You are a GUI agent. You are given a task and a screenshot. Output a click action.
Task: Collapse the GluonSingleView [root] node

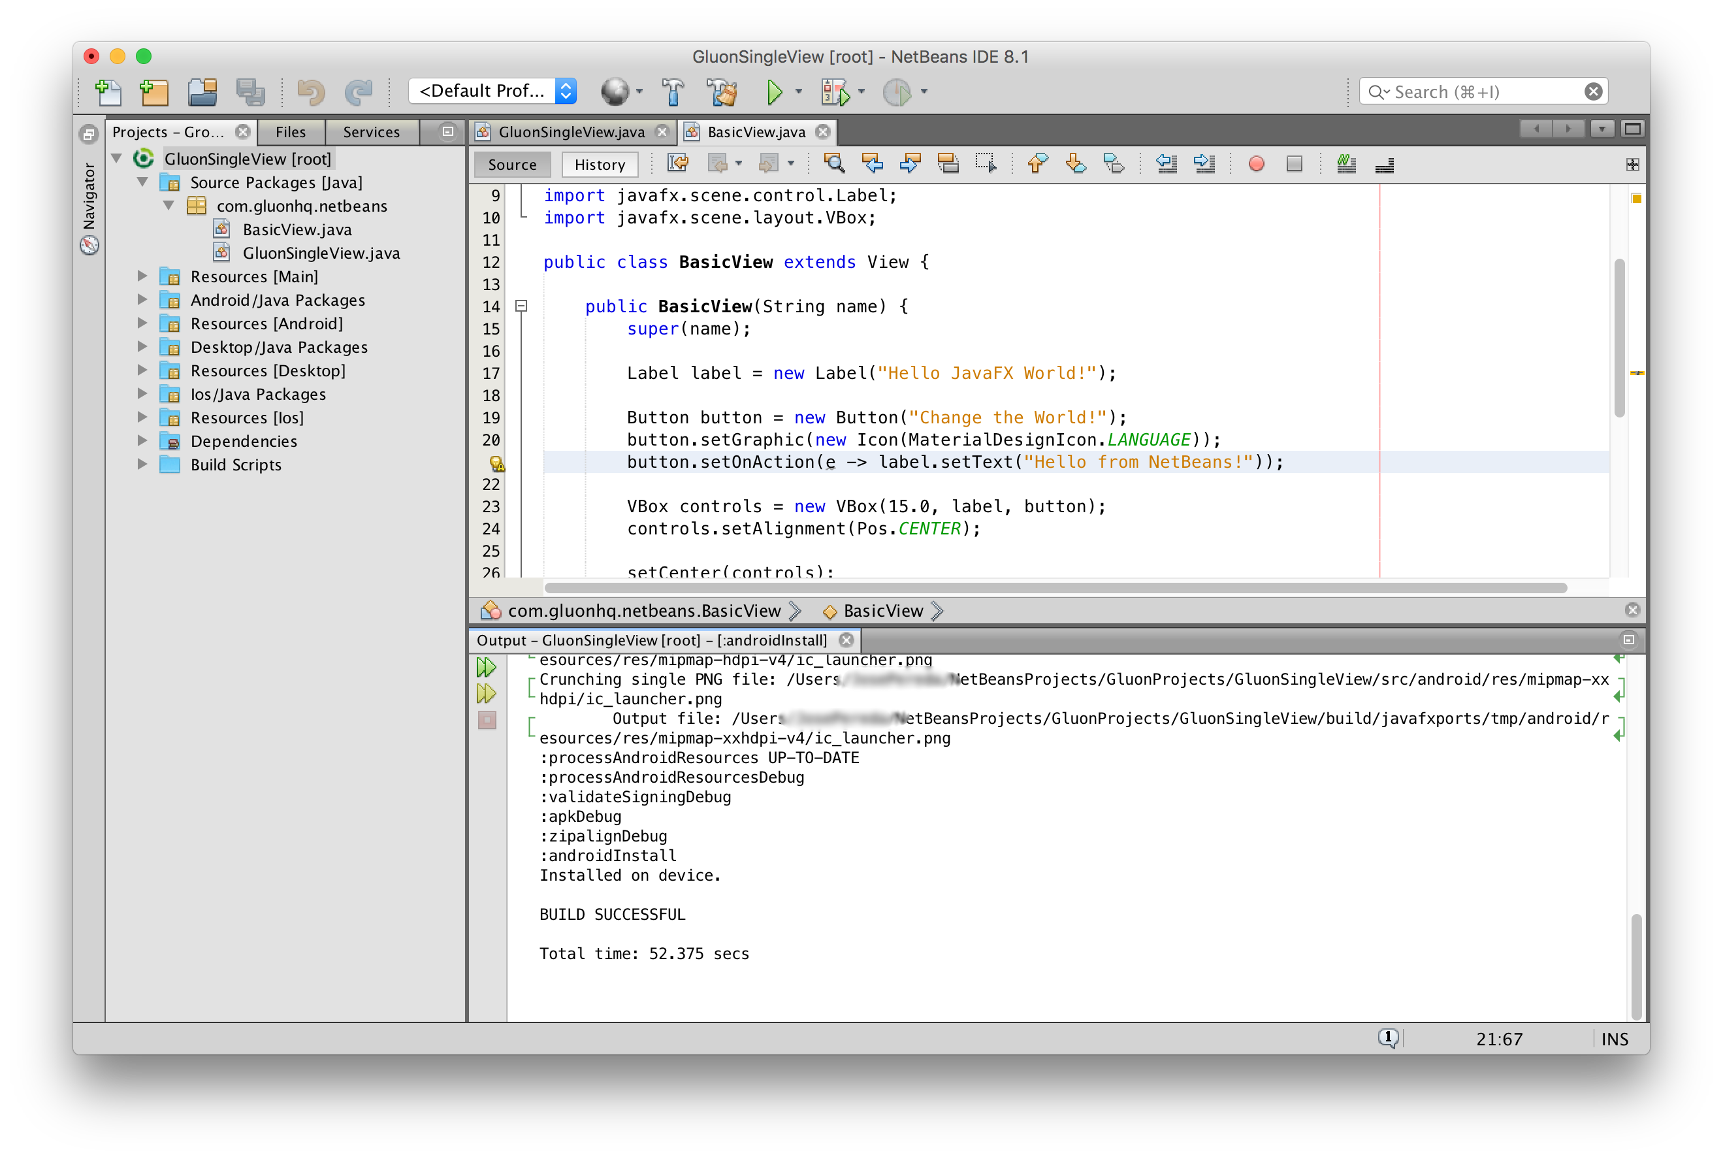point(117,158)
